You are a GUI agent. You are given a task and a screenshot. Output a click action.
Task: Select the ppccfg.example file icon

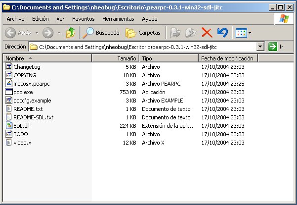coord(9,100)
